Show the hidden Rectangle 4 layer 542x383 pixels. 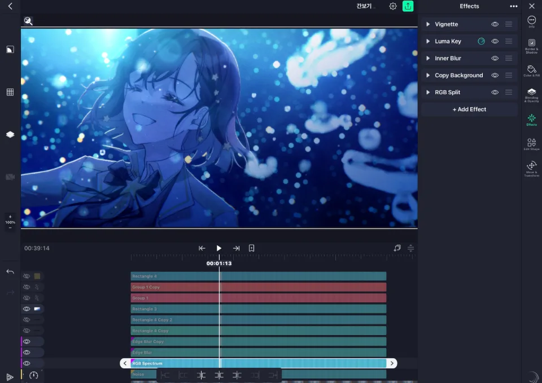tap(27, 276)
